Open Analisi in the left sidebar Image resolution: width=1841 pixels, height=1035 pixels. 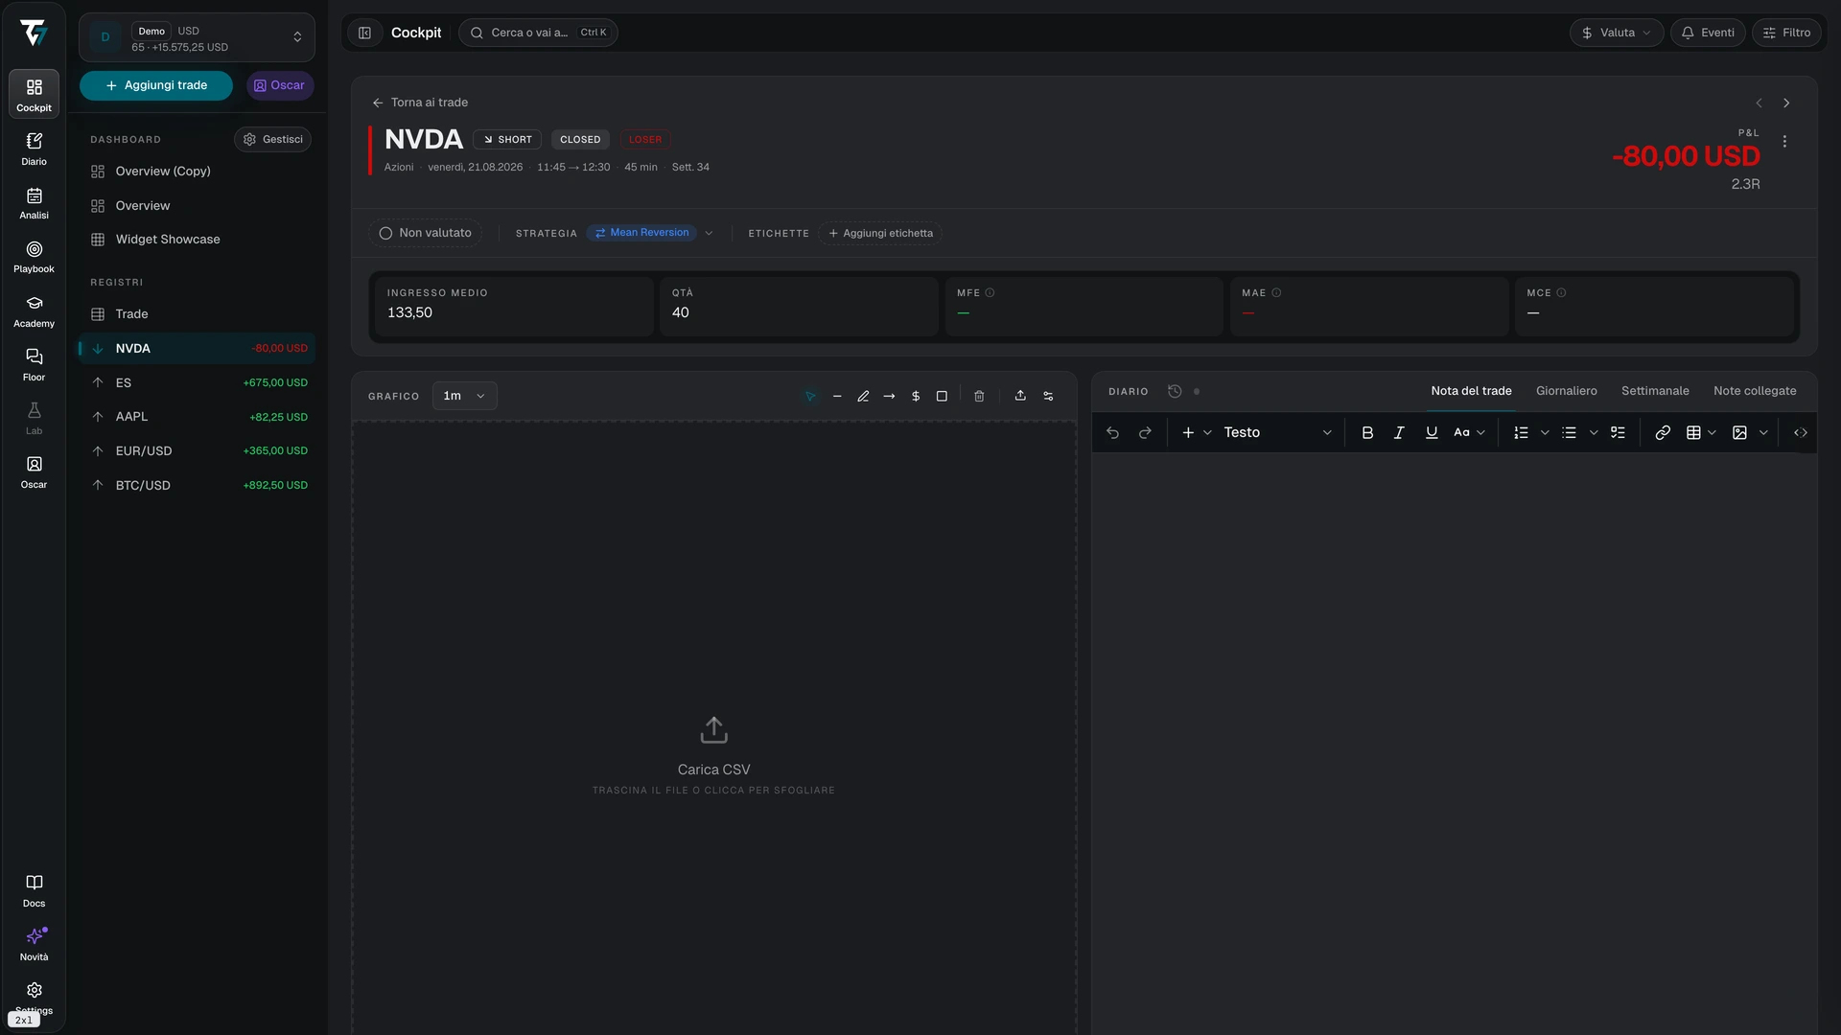point(35,202)
